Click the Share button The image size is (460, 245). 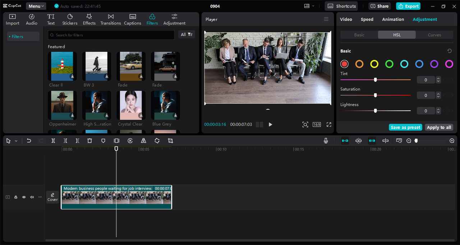379,6
